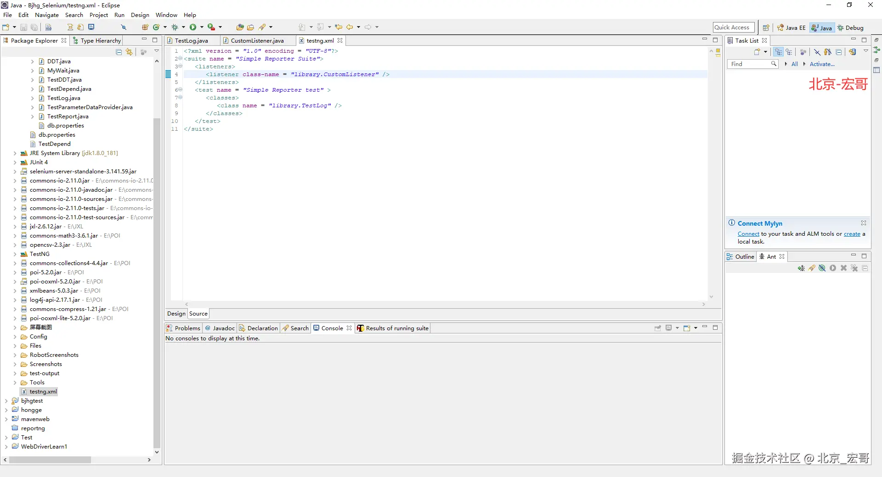Click the Open Task toolbar icon

click(x=250, y=27)
